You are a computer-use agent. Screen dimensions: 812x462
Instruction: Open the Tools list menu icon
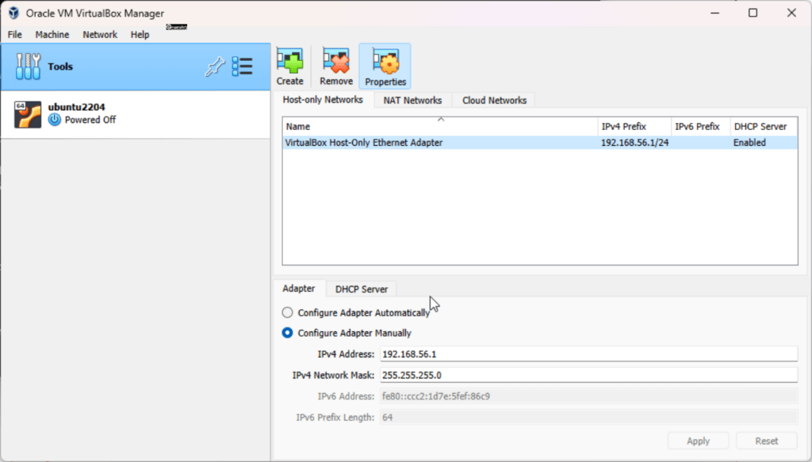point(242,67)
